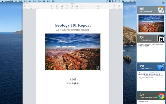The image size is (166, 104).
Task: Click the Time Machine menu bar icon
Action: [119, 1]
